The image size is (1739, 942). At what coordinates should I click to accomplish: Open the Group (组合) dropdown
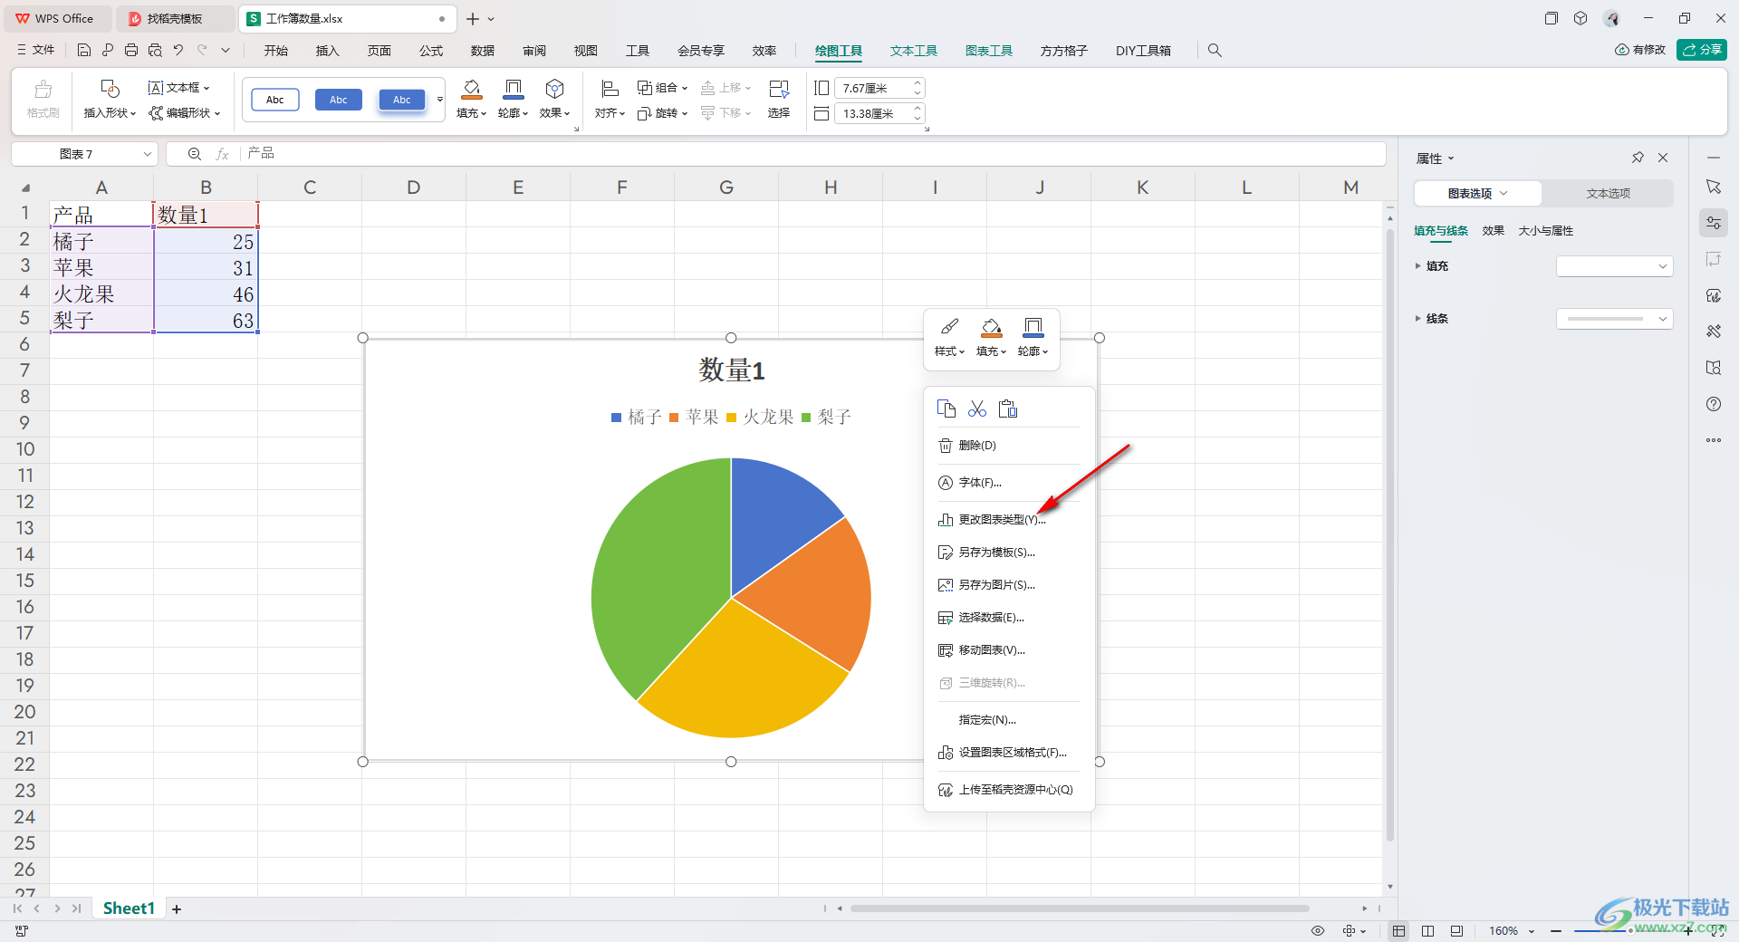tap(662, 88)
